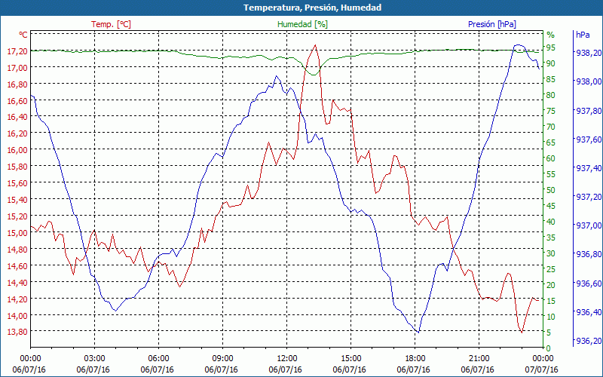Click temperature axis value 15,60
The height and width of the screenshot is (377, 603).
[x=17, y=183]
